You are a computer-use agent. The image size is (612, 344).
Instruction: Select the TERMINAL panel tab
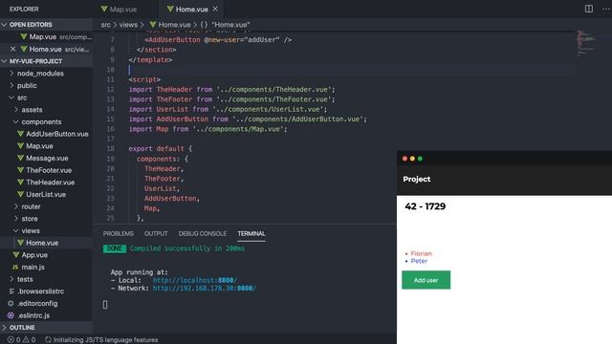click(x=251, y=233)
